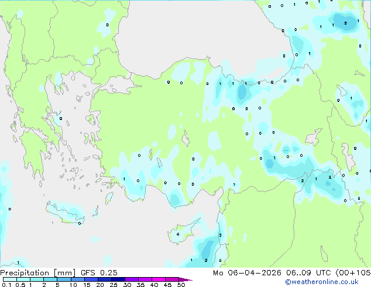Click the 25–30 mm dark navy legend box
This screenshot has height=287, width=371.
point(118,279)
